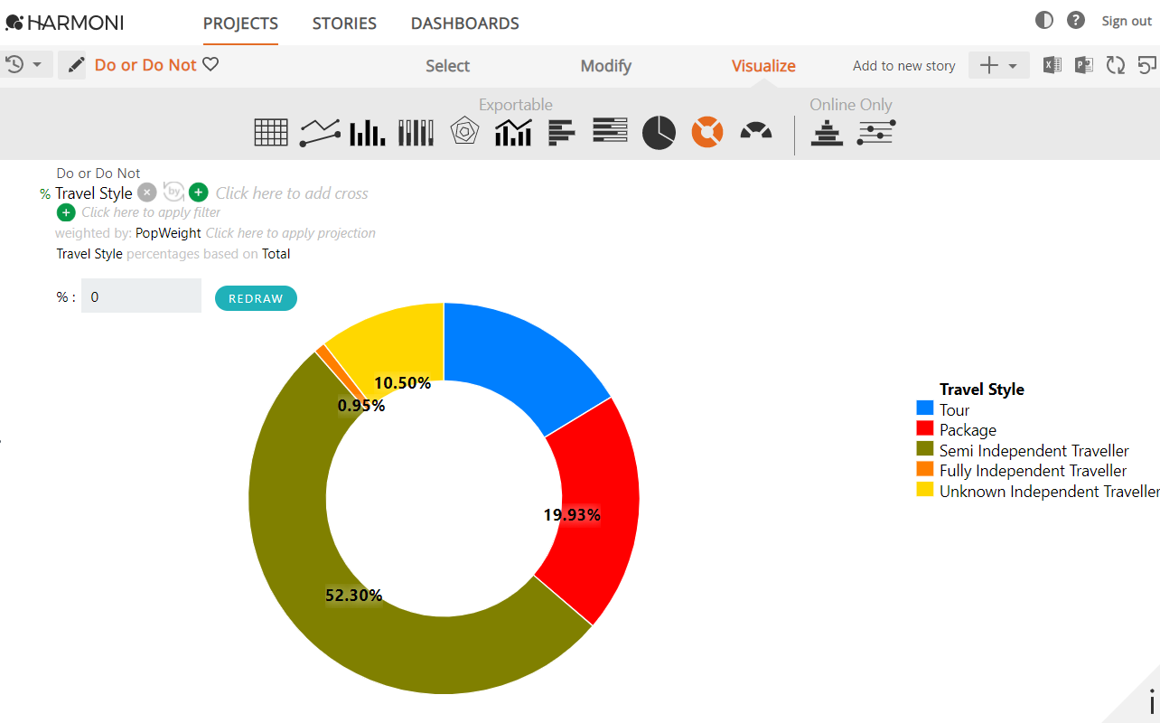
Task: Click the 'Package' legend label
Action: click(968, 430)
